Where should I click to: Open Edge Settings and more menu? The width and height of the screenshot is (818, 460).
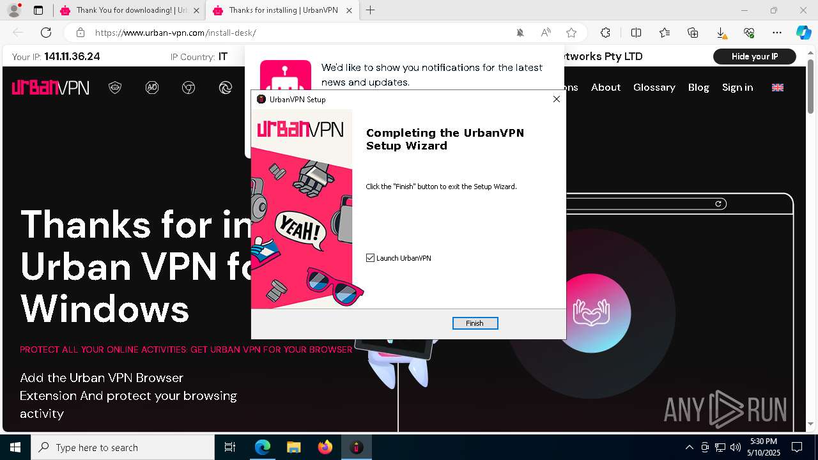[x=777, y=33]
